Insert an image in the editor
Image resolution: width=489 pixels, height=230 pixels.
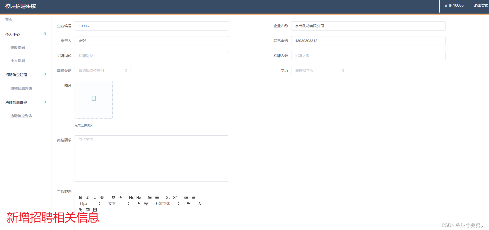pos(88,210)
